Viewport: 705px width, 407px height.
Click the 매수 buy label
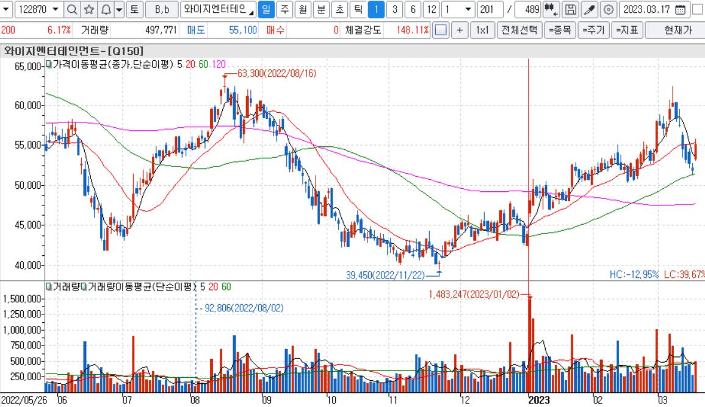coord(275,30)
